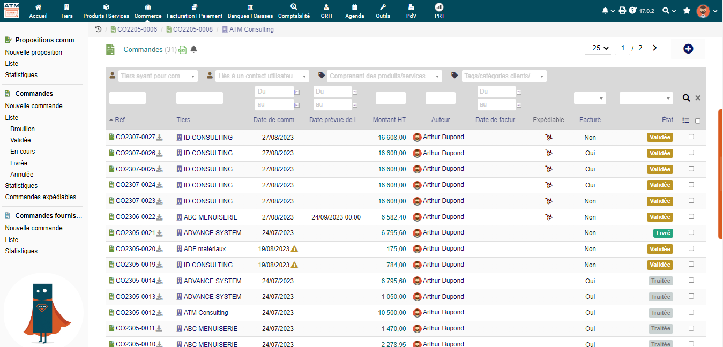Open order CO2305-0019 reference link

pos(135,265)
